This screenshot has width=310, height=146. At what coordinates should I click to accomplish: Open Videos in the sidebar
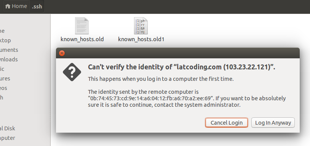(3, 88)
